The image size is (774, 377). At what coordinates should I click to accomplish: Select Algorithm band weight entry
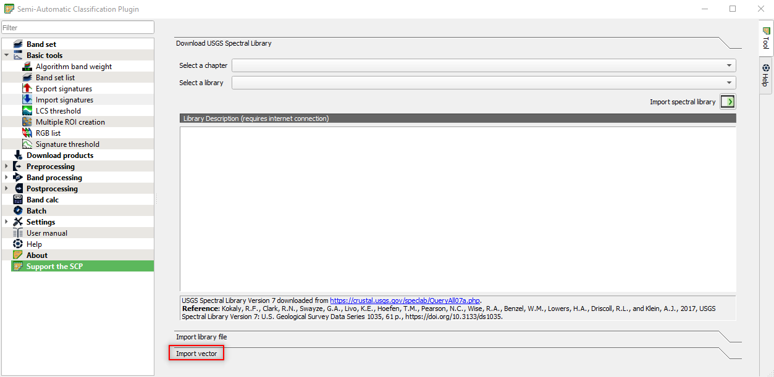point(74,67)
